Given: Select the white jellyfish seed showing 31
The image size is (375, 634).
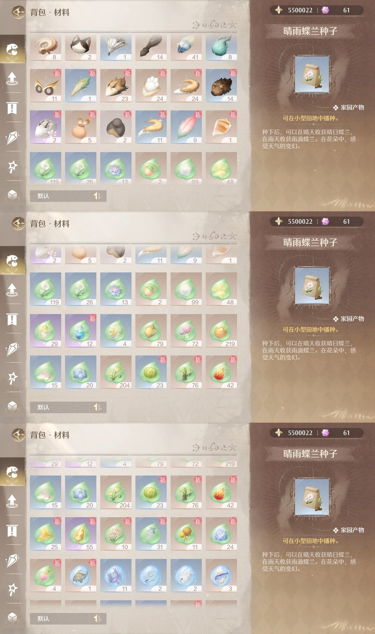Looking at the screenshot, I should (x=151, y=534).
